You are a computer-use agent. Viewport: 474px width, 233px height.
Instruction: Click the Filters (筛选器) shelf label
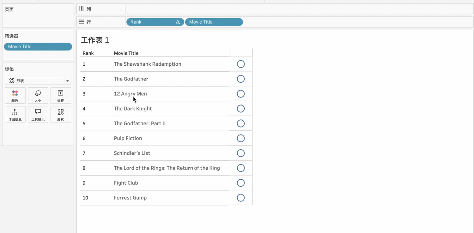[x=12, y=36]
